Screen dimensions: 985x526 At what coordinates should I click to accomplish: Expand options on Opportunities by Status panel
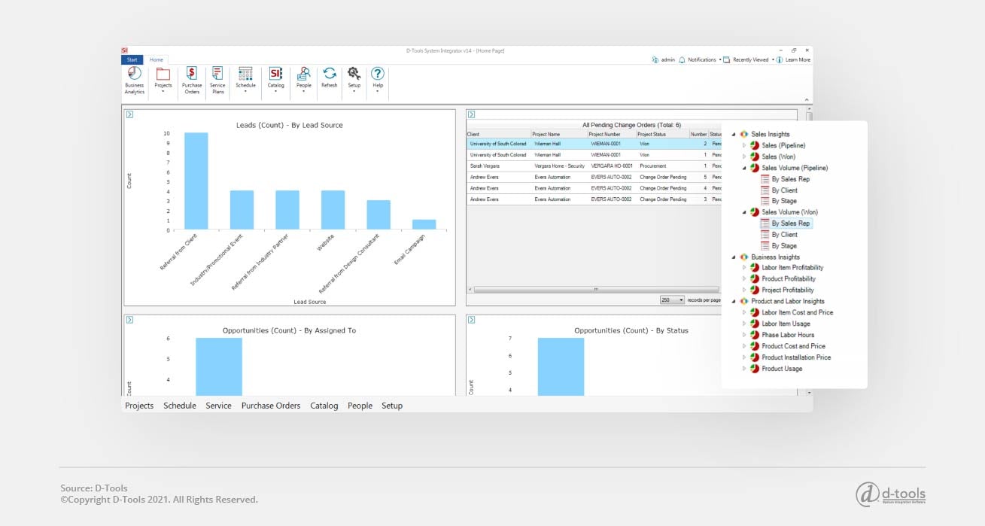(471, 320)
